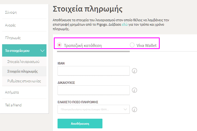
Task: Open Tell a friend page
Action: pyautogui.click(x=13, y=105)
